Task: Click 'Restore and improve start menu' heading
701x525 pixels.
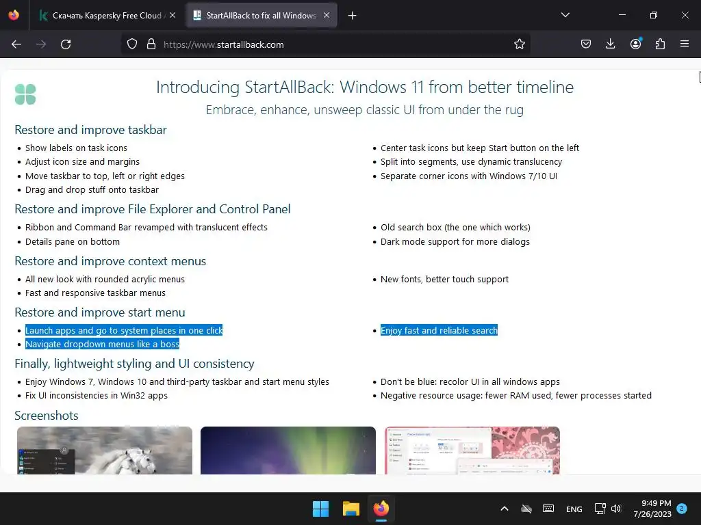Action: click(x=100, y=312)
